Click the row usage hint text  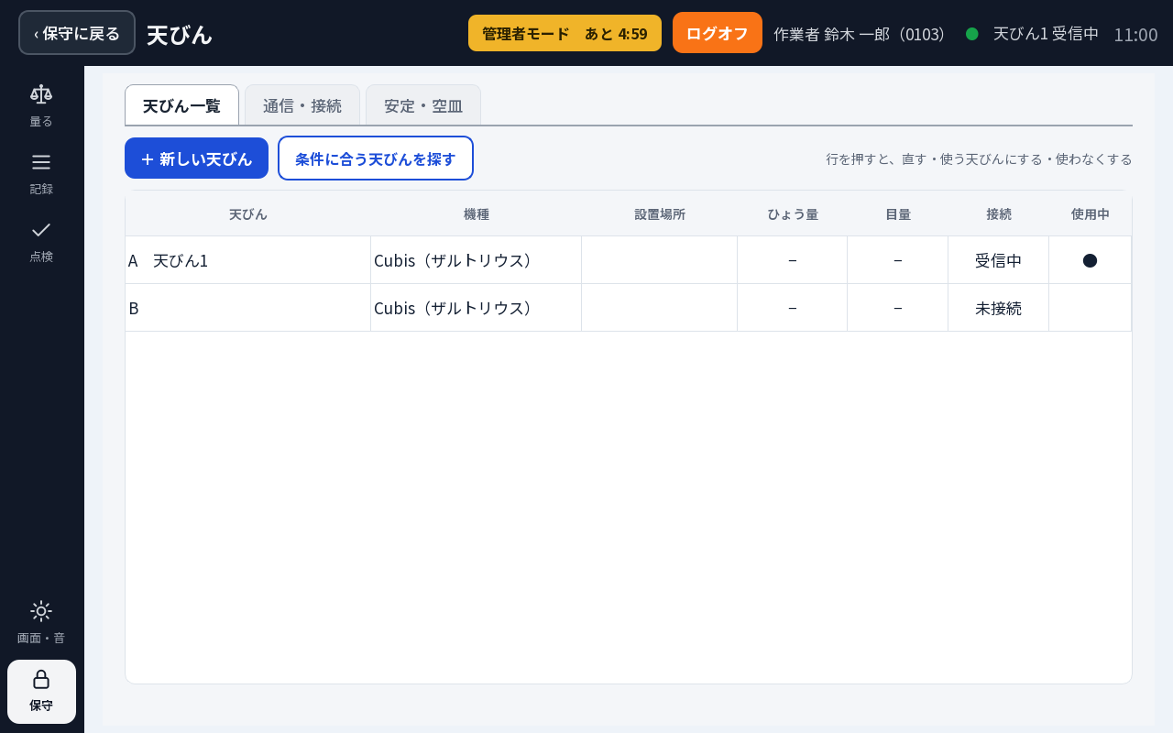[x=979, y=159]
